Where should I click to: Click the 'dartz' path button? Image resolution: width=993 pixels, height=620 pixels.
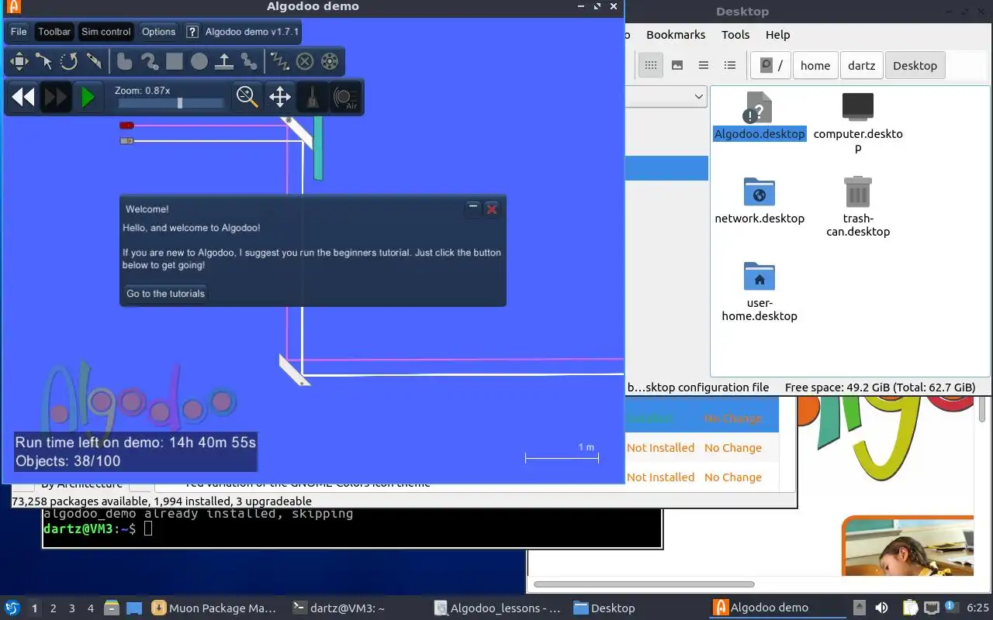(x=862, y=65)
